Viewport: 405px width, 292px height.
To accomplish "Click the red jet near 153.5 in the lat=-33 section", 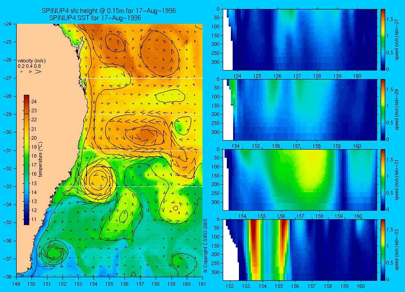I will point(255,240).
